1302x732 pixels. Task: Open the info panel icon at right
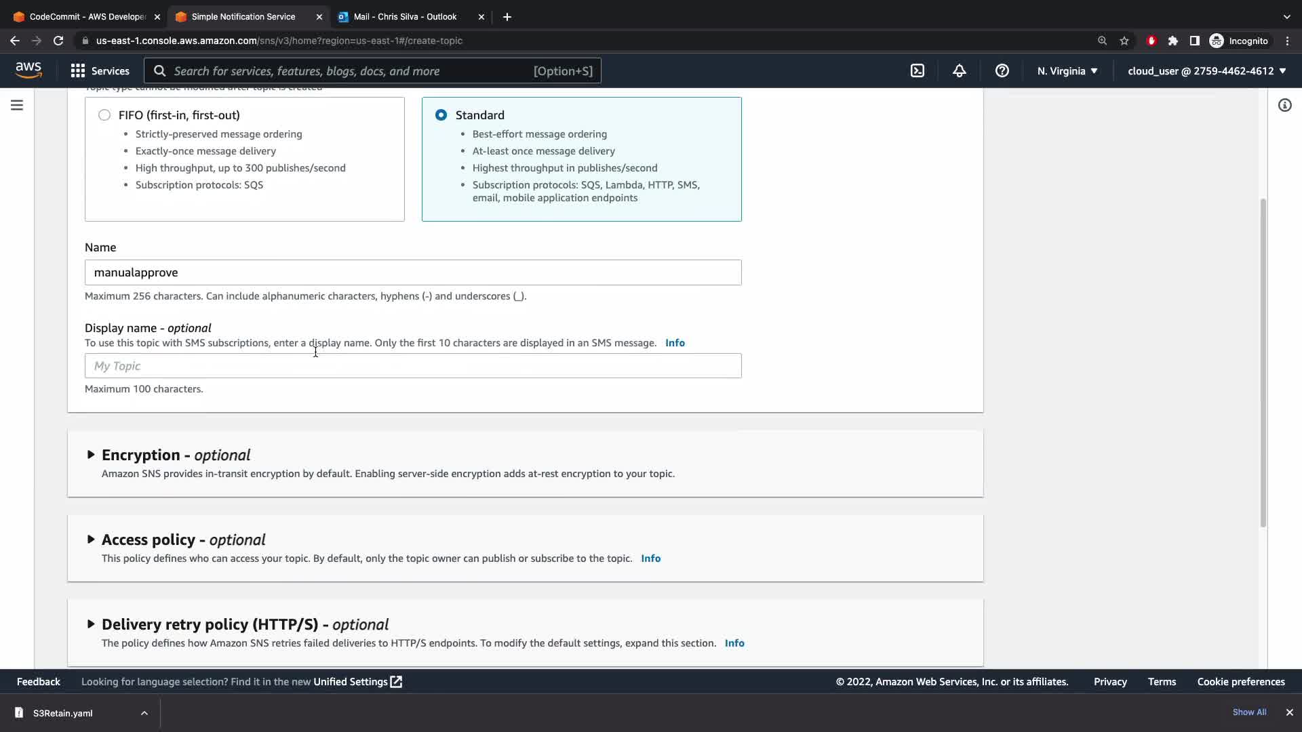tap(1284, 105)
